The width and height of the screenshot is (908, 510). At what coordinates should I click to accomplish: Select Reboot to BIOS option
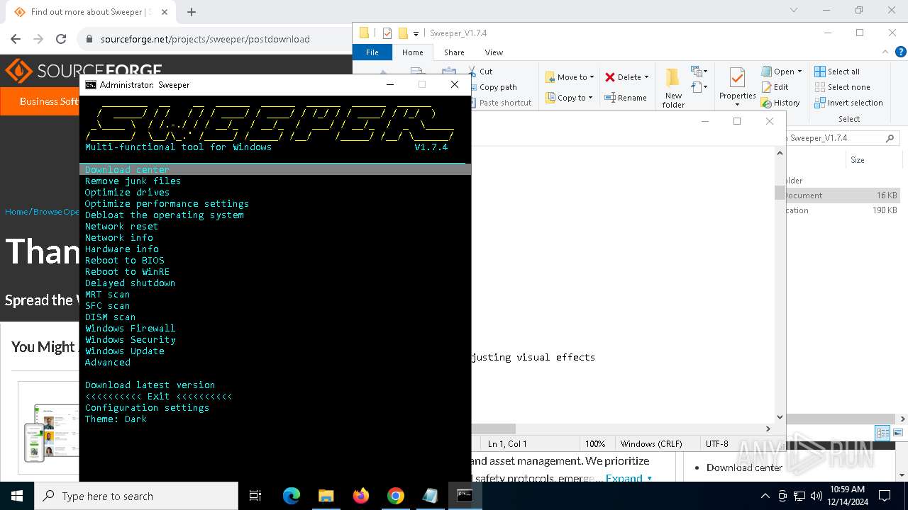click(124, 261)
